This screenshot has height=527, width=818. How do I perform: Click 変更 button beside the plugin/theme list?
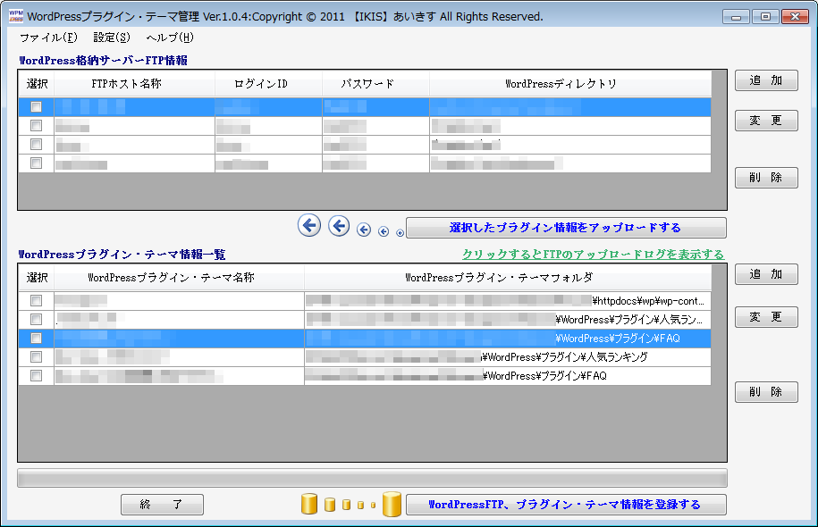point(766,317)
